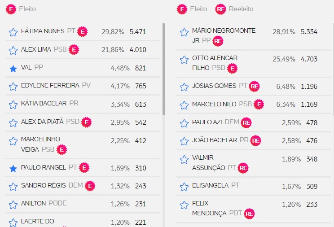Viewport: 334px width, 227px height.
Task: Unfavorite the filled star beside Val
Action: [x=13, y=68]
